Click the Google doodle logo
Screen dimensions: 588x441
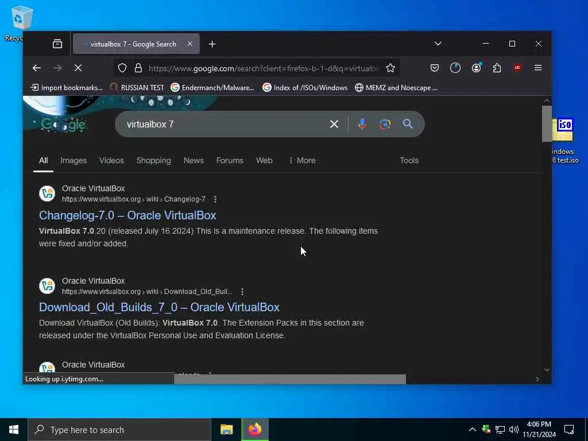point(63,125)
